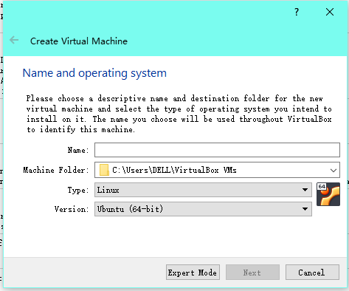Expand the Type dropdown showing Linux
The image size is (349, 291).
point(203,190)
